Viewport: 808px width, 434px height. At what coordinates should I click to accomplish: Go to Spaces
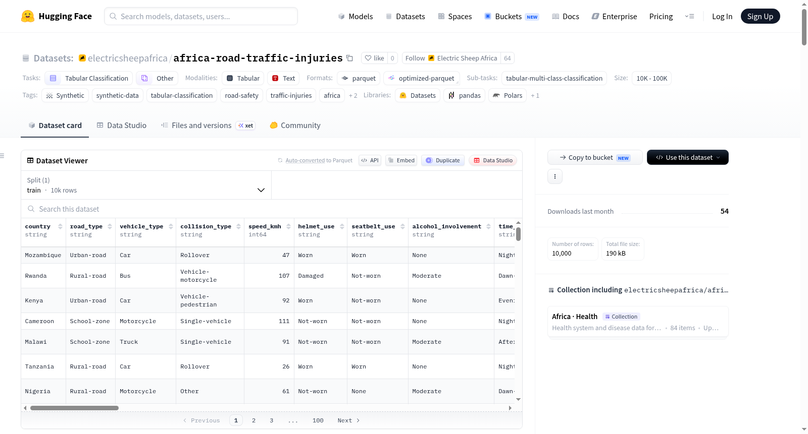click(455, 16)
